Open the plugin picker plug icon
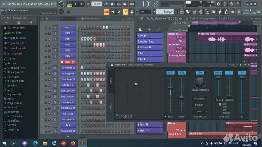Image resolution: width=262 pixels, height=147 pixels. [220, 12]
